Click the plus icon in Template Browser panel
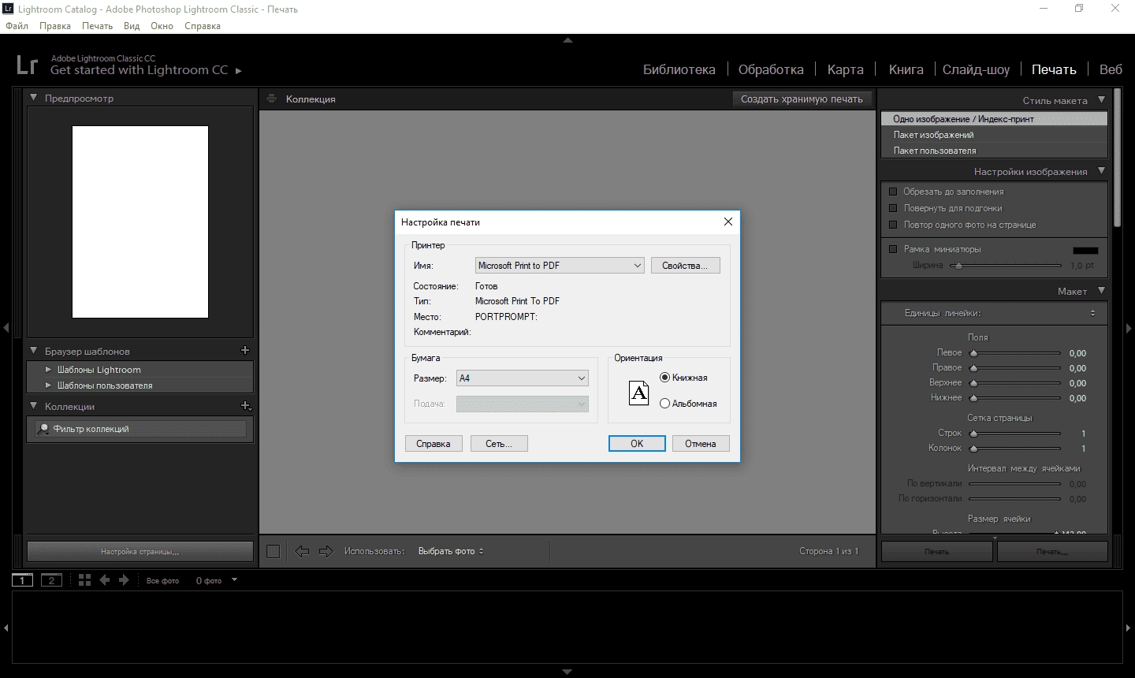 click(245, 350)
